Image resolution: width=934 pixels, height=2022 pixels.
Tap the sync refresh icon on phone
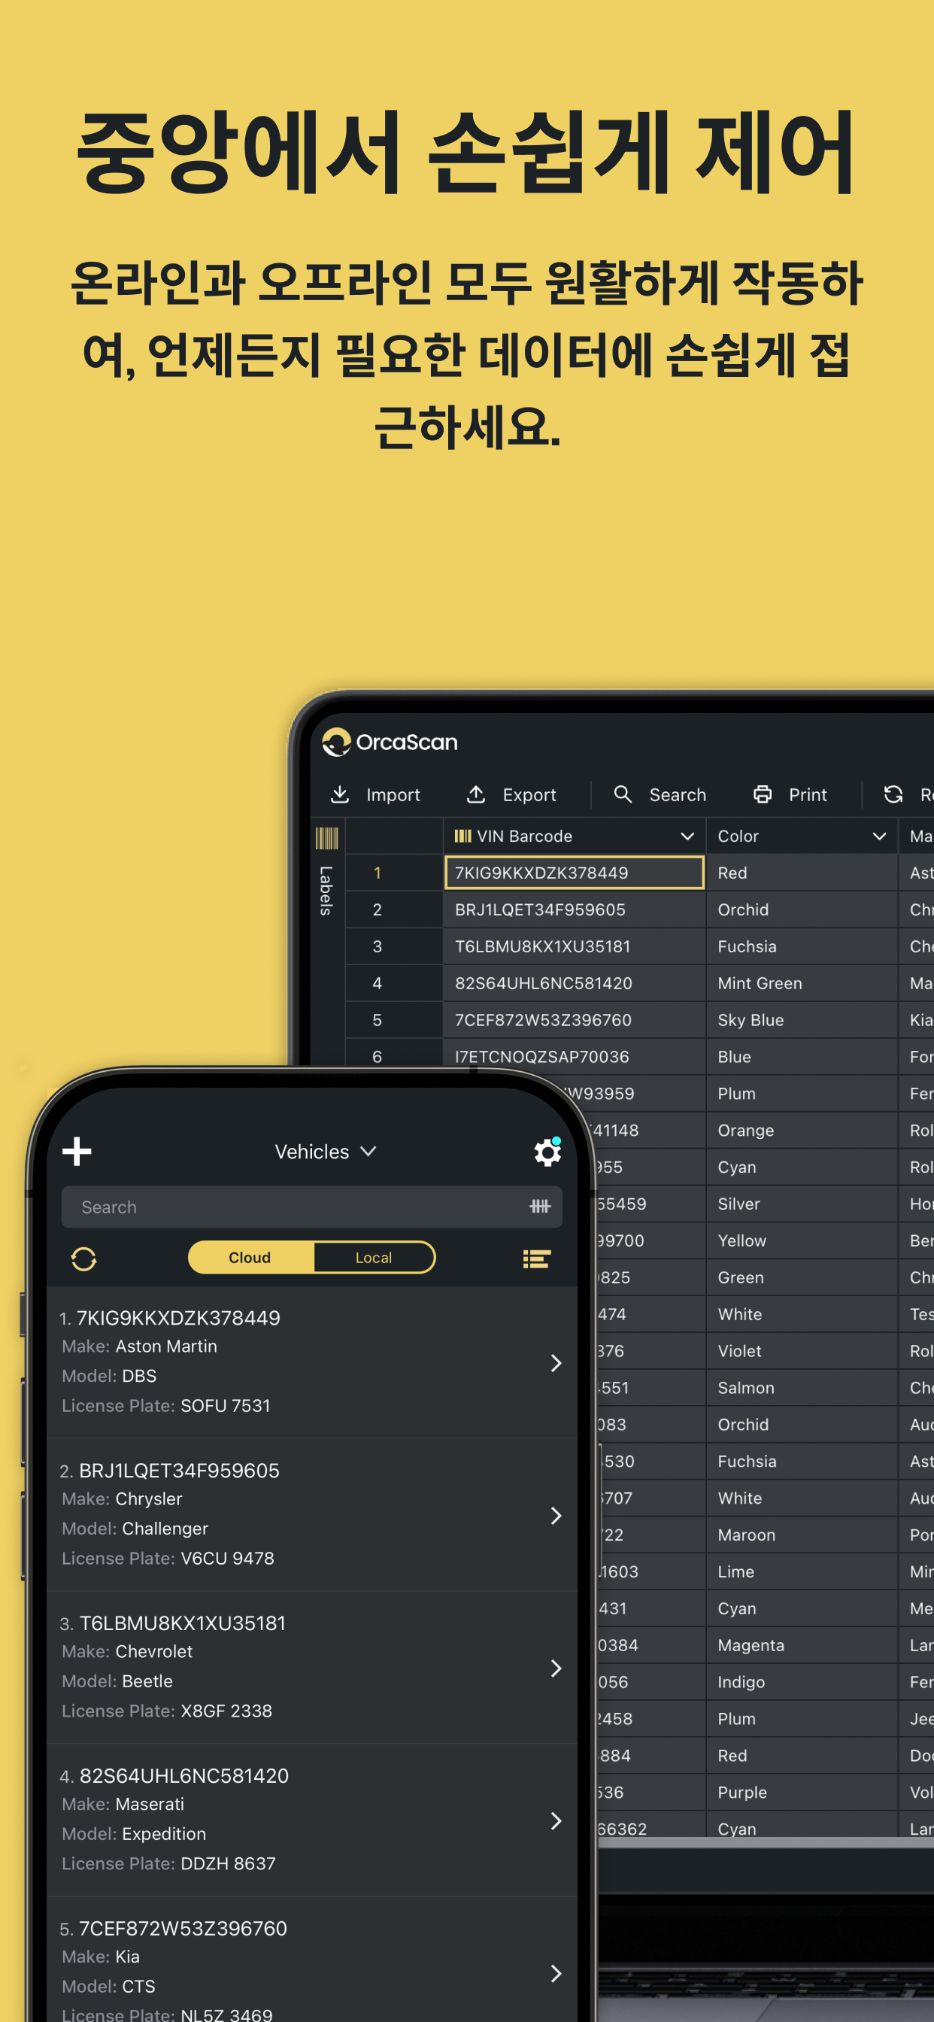[x=84, y=1258]
